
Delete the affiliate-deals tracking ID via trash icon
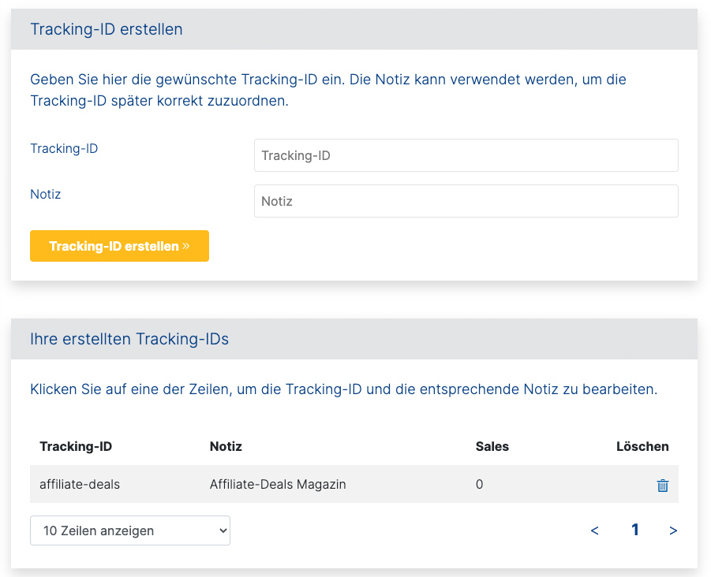pyautogui.click(x=663, y=486)
